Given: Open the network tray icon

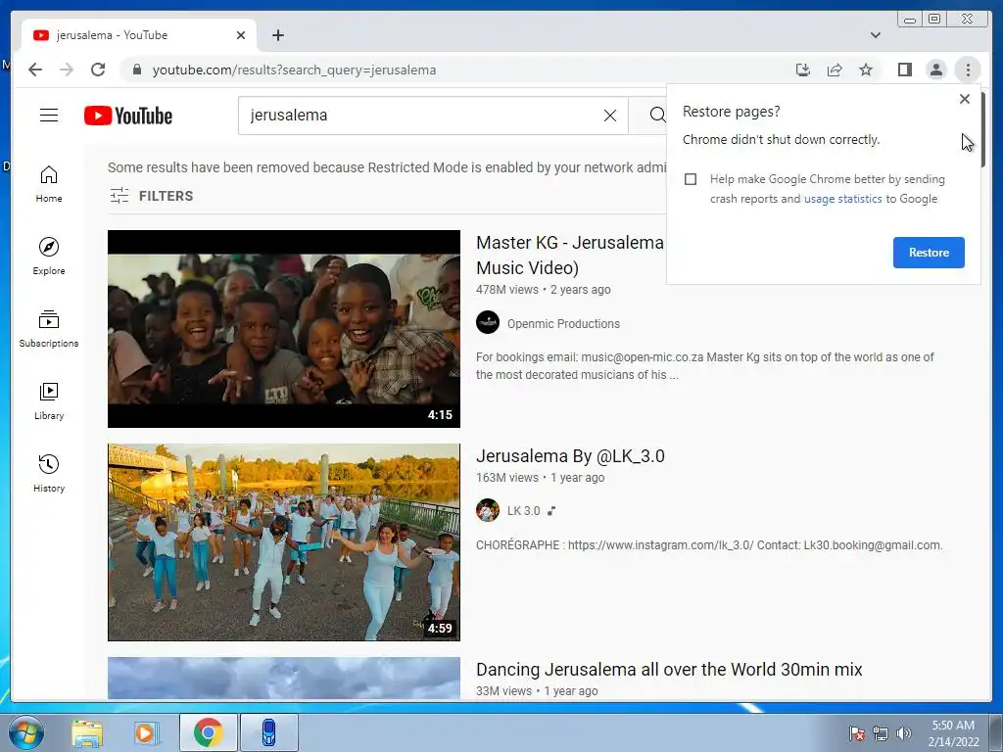Looking at the screenshot, I should (x=881, y=733).
